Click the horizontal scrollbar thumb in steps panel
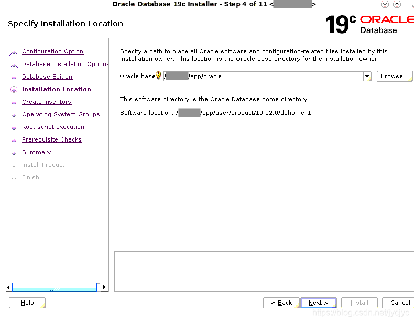The height and width of the screenshot is (322, 414). click(55, 287)
